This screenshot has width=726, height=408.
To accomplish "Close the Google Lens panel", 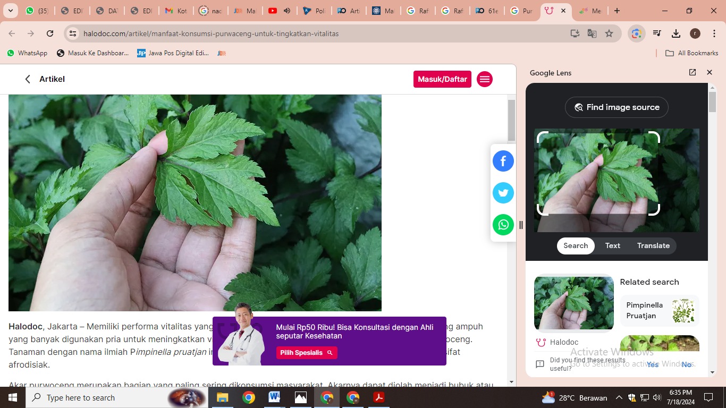I will [x=709, y=72].
